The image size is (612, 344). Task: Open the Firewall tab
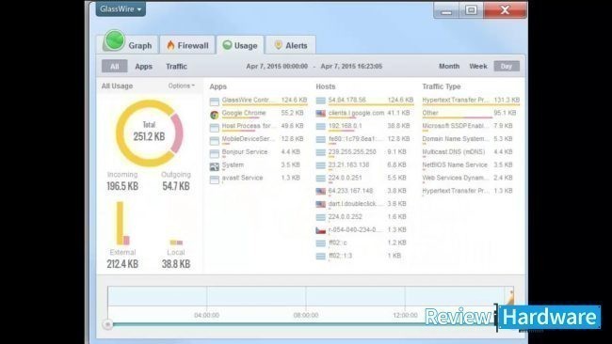coord(187,45)
